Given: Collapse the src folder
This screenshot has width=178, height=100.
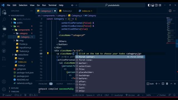Looking at the screenshot, I should [x=18, y=26].
